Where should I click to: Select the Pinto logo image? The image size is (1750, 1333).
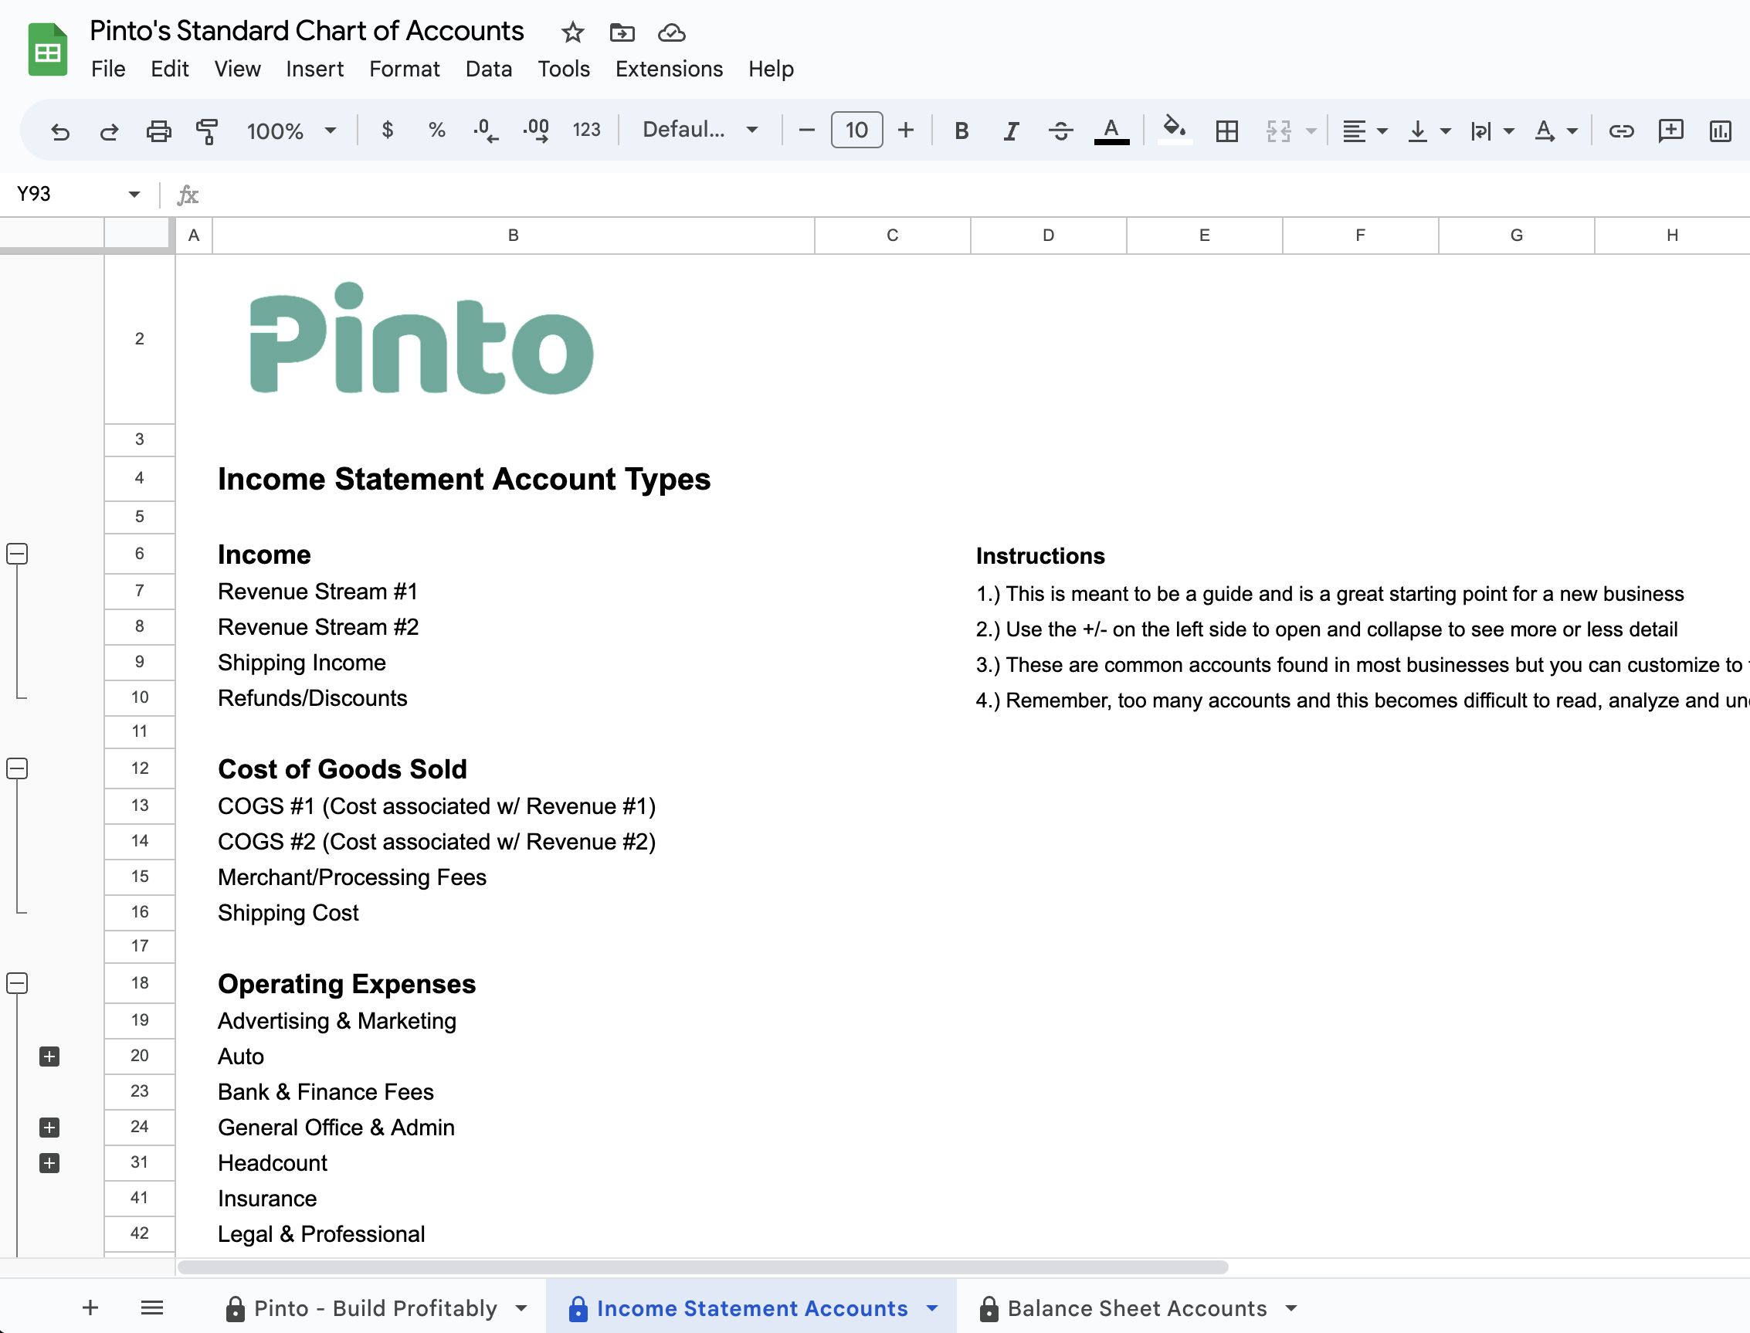click(422, 338)
